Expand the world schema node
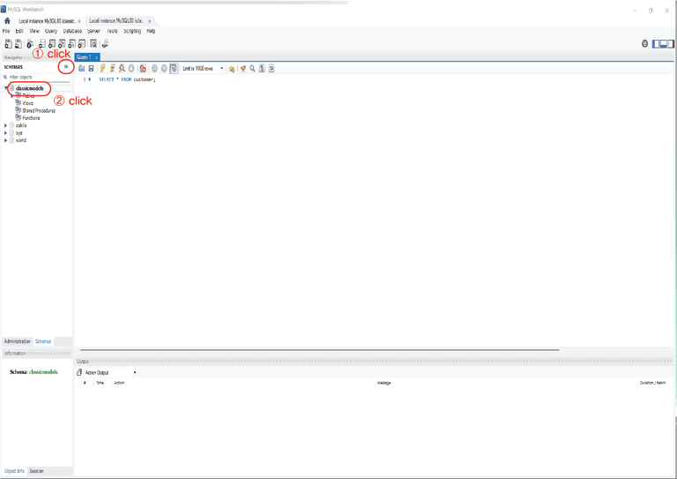 click(x=5, y=140)
